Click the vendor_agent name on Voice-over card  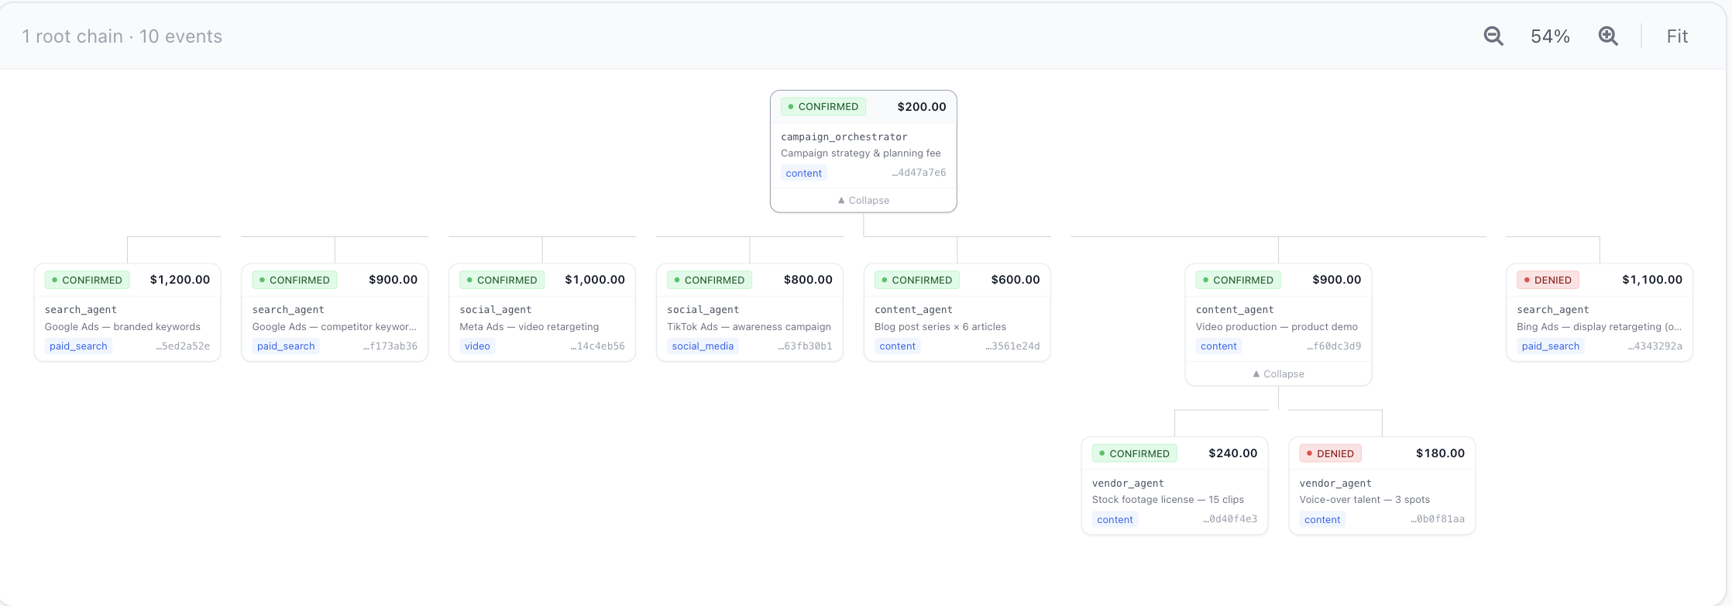point(1335,484)
